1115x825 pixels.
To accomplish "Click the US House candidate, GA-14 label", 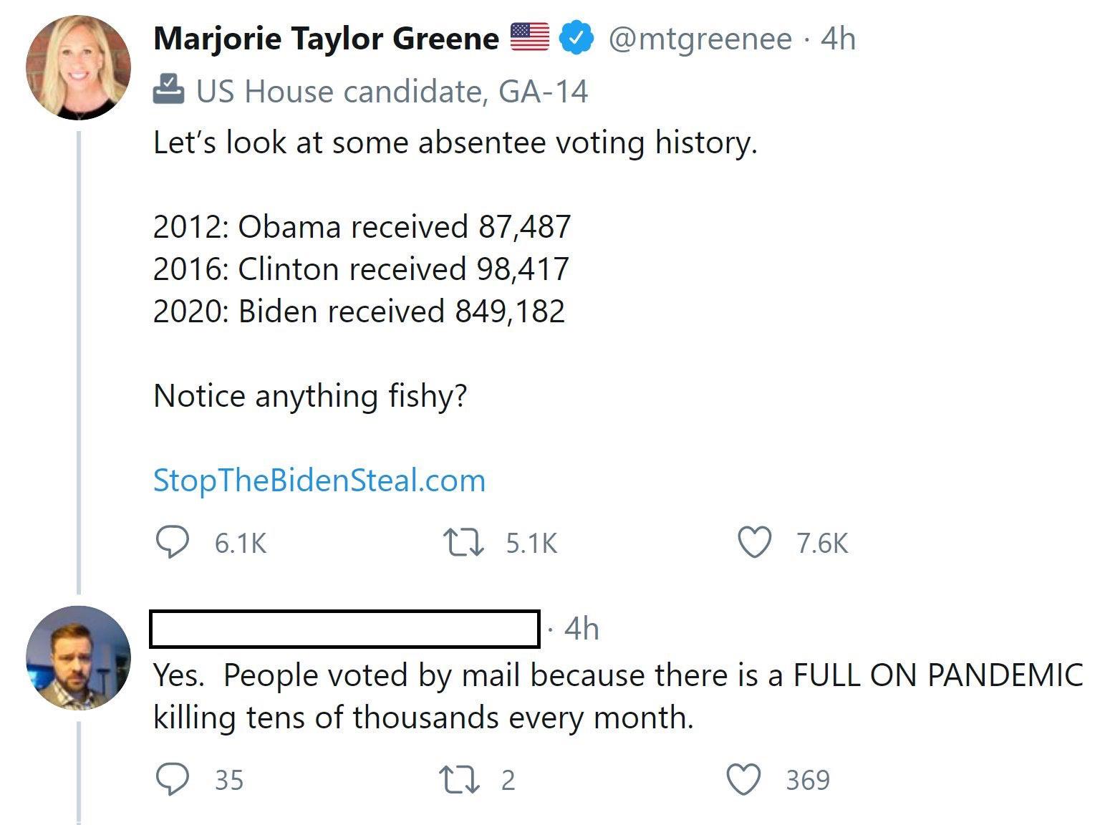I will pyautogui.click(x=392, y=91).
